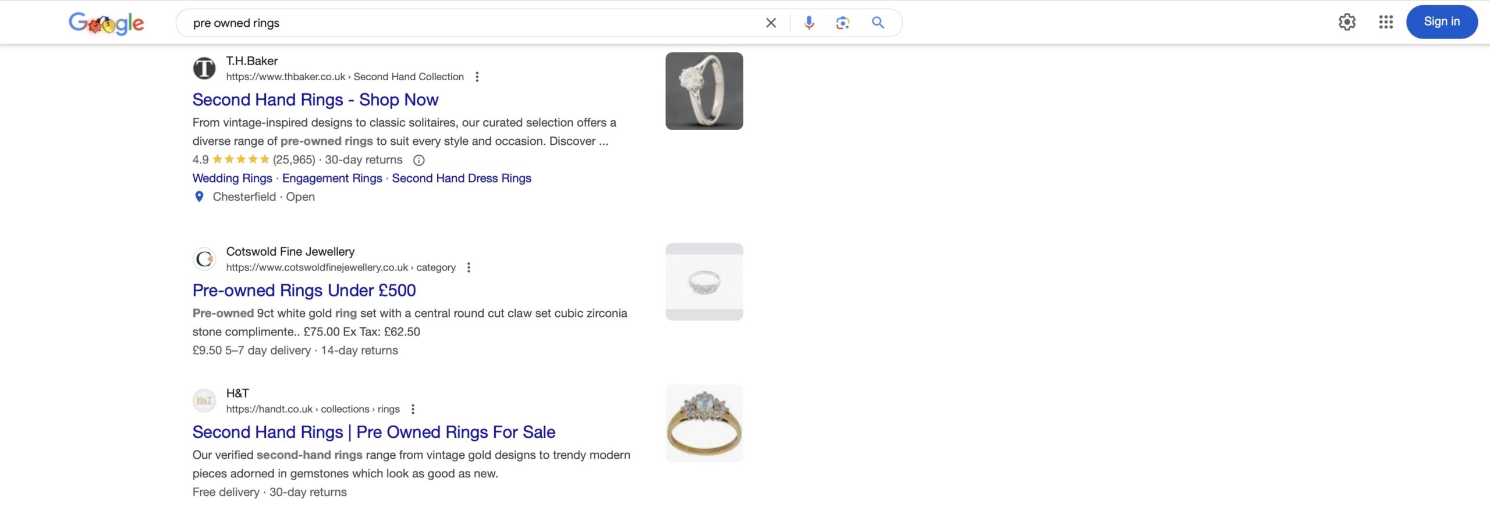Open the Second Hand Dress Rings sitelink
Viewport: 1490px width, 518px height.
[462, 178]
